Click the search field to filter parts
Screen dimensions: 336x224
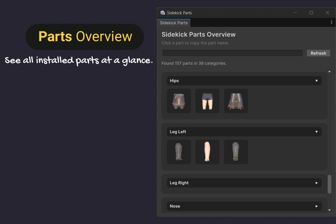pos(232,53)
